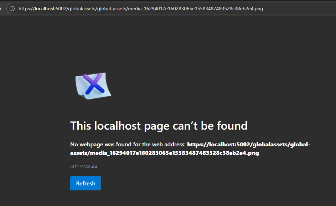This screenshot has width=336, height=206.
Task: Click the site information icon in address bar
Action: coord(12,9)
